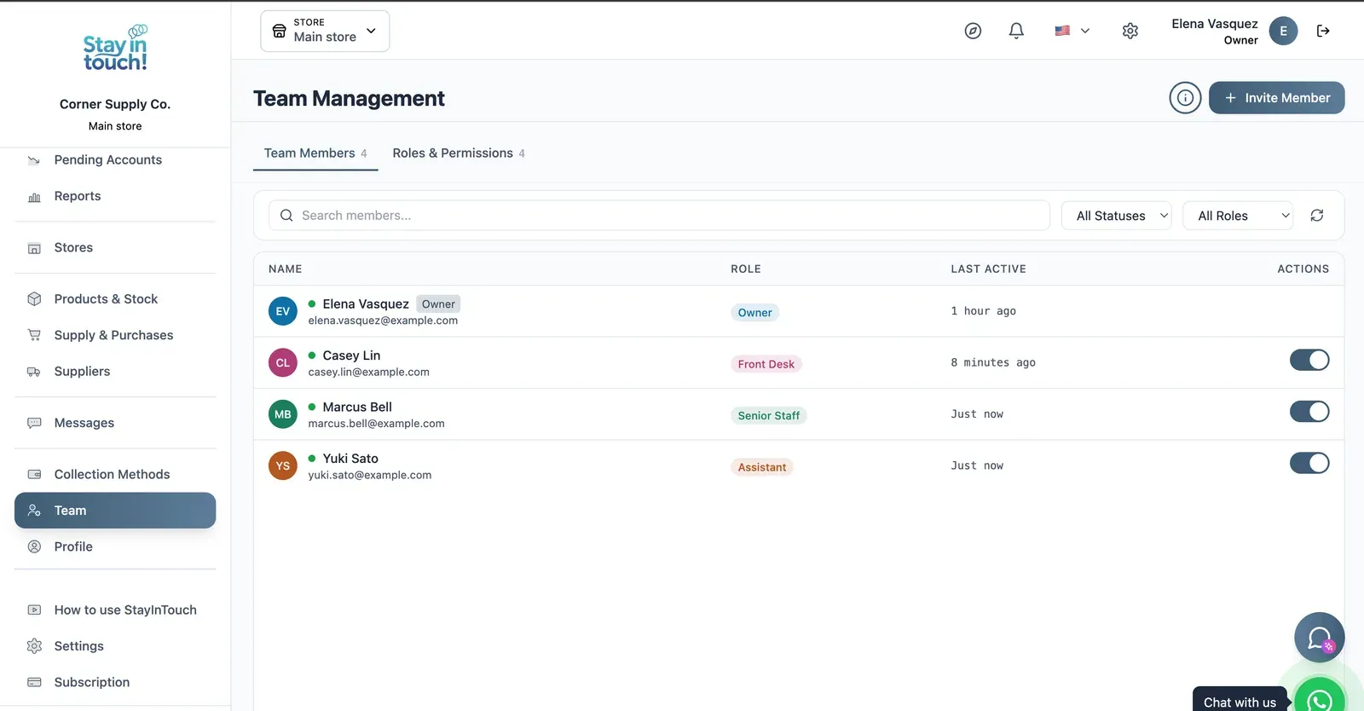Click the Chat with us label
The height and width of the screenshot is (711, 1364).
pyautogui.click(x=1240, y=702)
